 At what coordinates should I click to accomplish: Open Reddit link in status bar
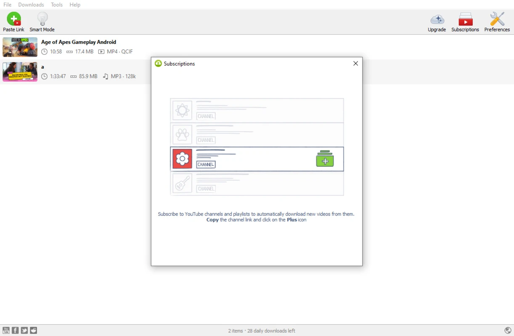click(x=34, y=331)
